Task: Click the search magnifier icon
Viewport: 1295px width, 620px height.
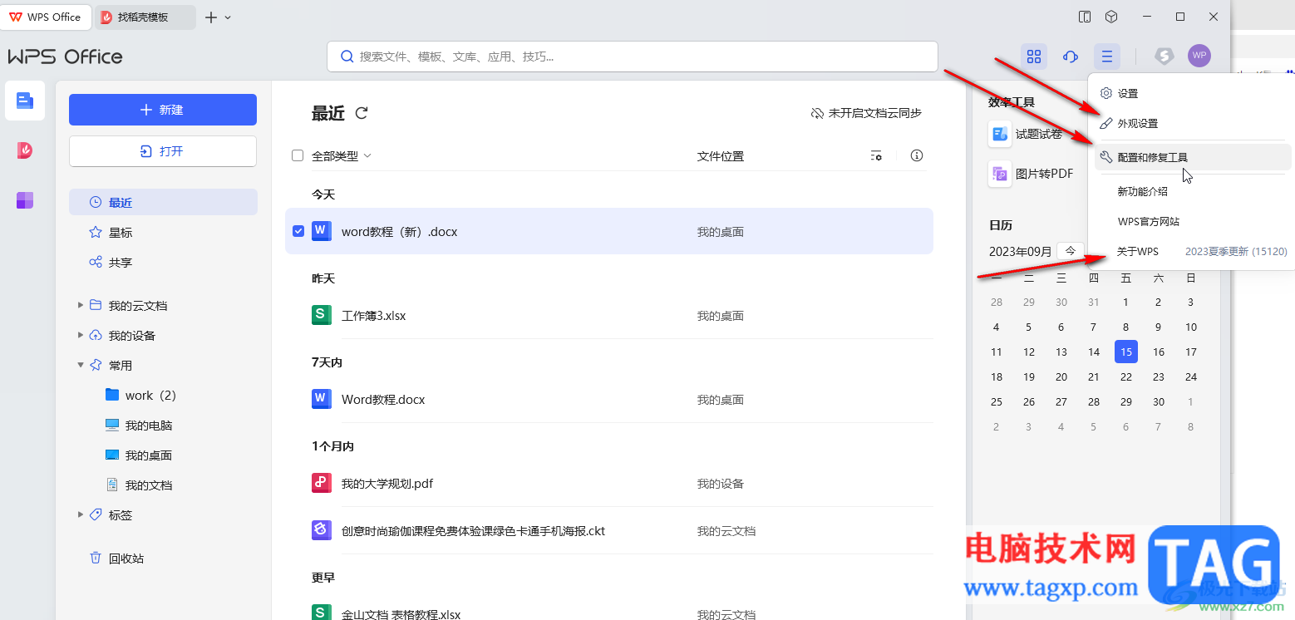Action: 347,57
